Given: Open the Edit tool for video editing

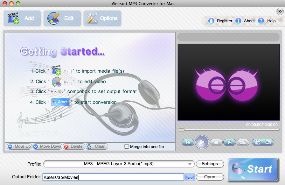Looking at the screenshot, I should [62, 18].
